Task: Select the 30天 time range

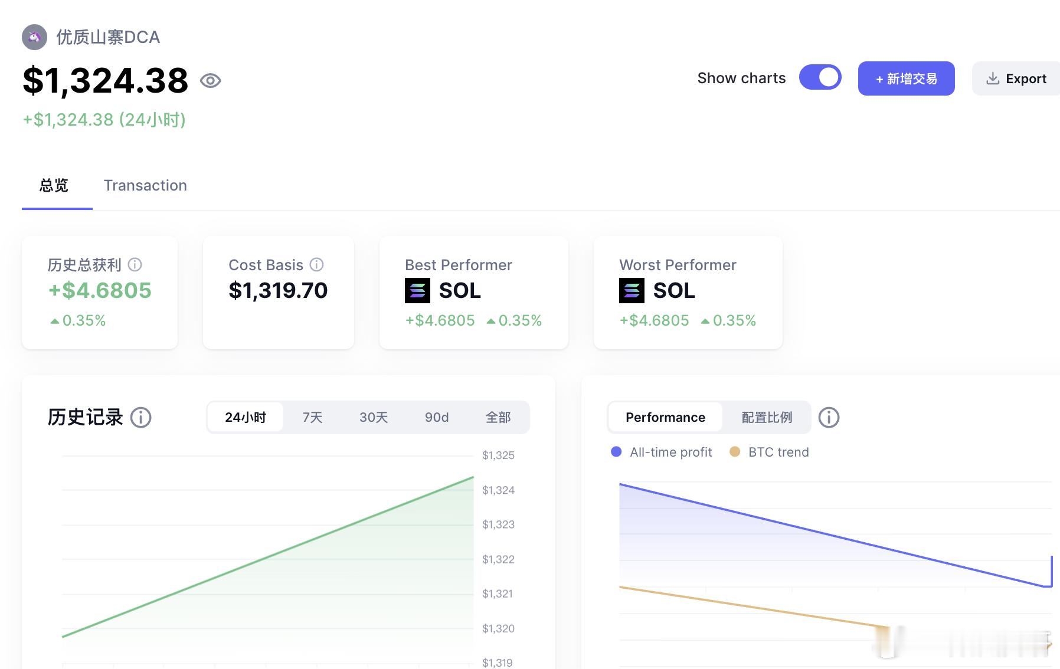Action: pos(374,418)
